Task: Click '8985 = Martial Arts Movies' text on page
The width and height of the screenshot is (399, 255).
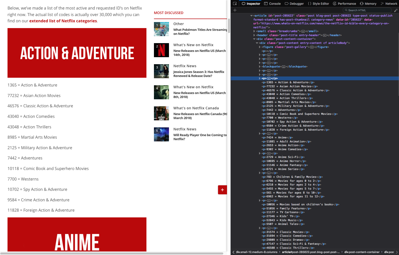Action: [32, 137]
